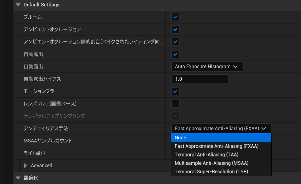Toggle アンビエントオクルージョン静的割合 checkbox

tap(175, 42)
